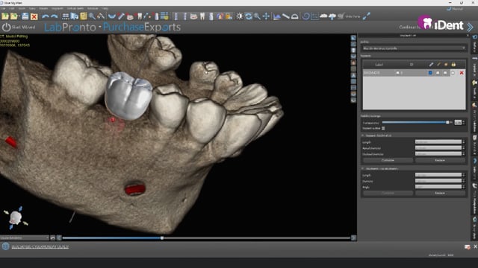Click the abutment Angle input field
478x268 pixels.
(x=438, y=187)
